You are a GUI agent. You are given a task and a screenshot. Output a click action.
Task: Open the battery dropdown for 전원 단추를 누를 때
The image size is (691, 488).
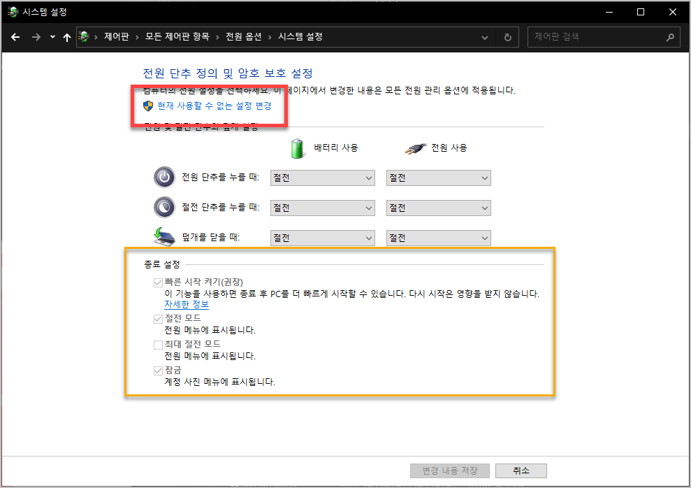pos(322,177)
